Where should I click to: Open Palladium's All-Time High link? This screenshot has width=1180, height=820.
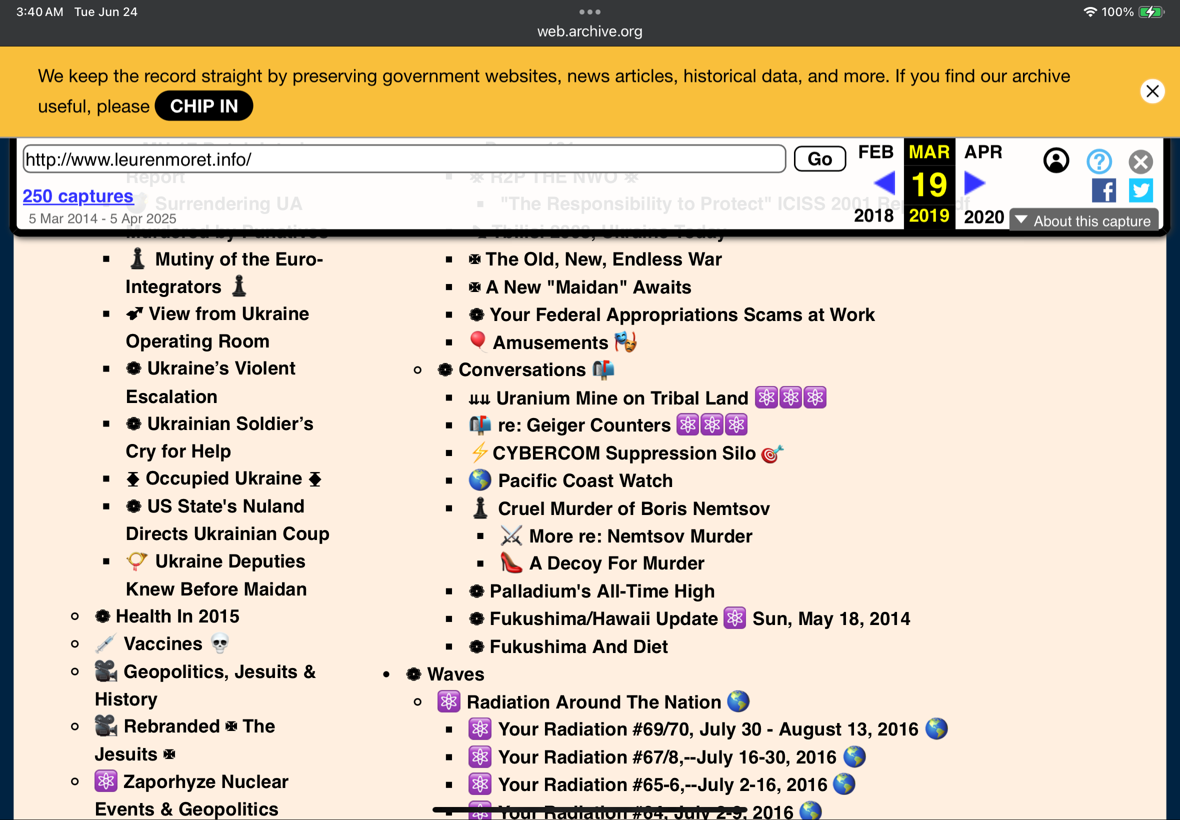tap(591, 591)
